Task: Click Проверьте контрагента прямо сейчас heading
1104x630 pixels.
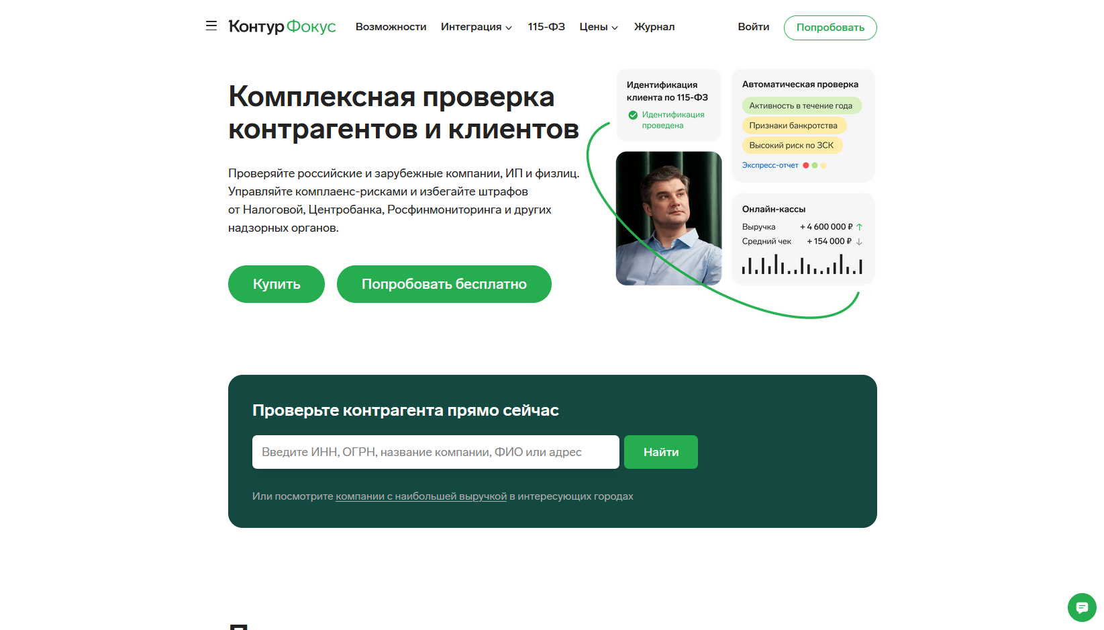Action: point(405,410)
